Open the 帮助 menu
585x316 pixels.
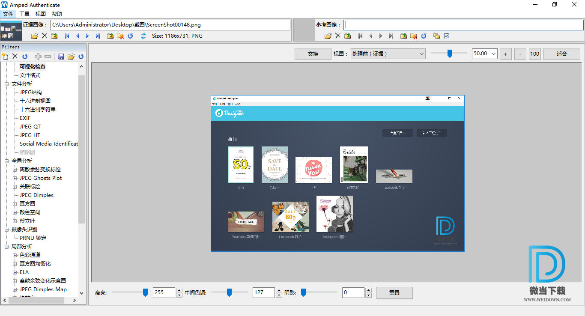tap(57, 14)
